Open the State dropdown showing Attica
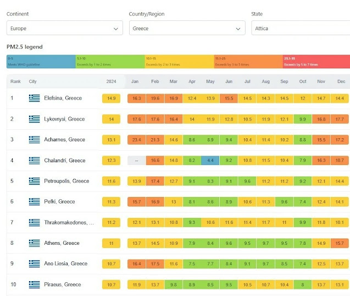Screen dimensions: 350x296 [301, 28]
